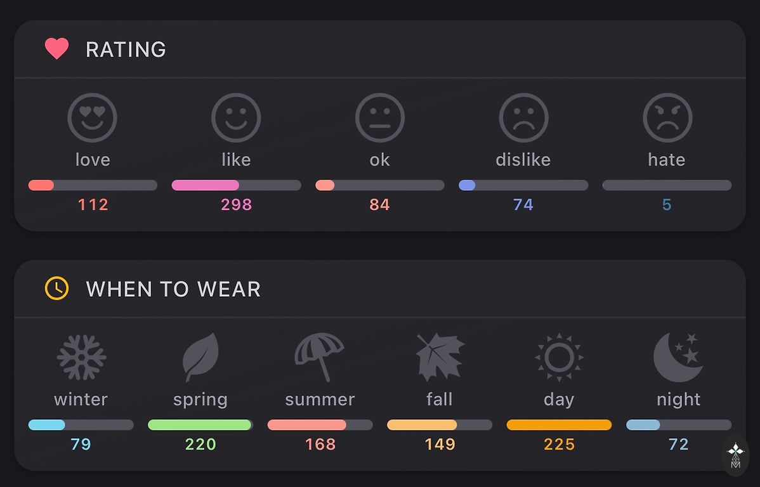The width and height of the screenshot is (760, 487).
Task: Pick the dislike frowning face icon
Action: click(523, 118)
